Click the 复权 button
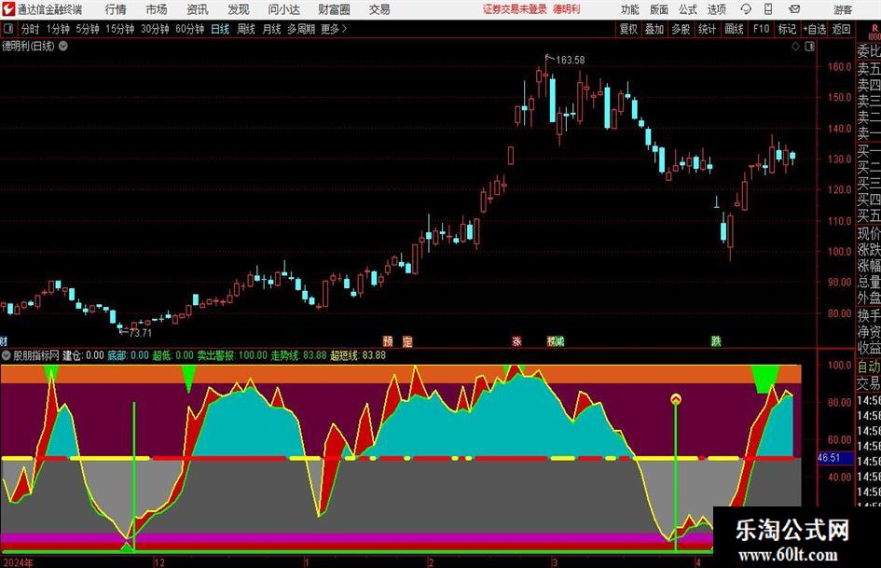The image size is (881, 568). click(x=628, y=29)
